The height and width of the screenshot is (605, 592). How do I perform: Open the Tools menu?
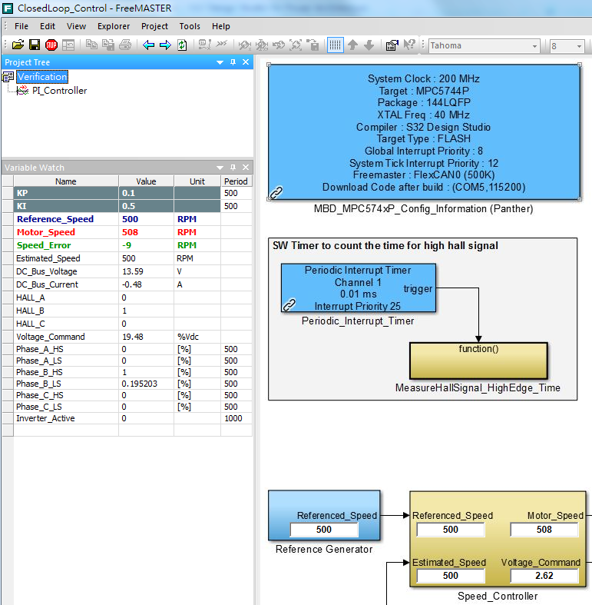tap(189, 26)
